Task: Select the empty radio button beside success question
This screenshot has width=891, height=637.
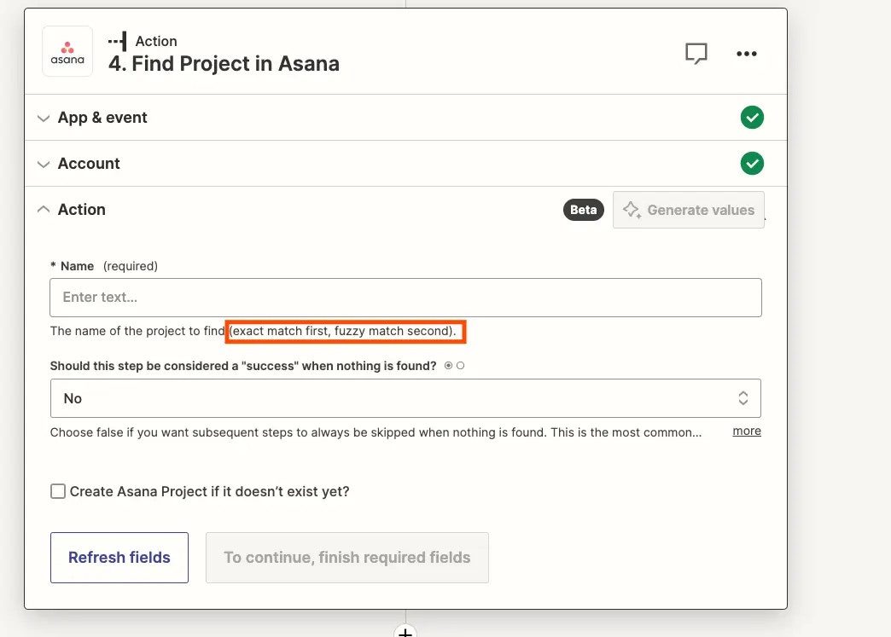Action: click(x=460, y=366)
